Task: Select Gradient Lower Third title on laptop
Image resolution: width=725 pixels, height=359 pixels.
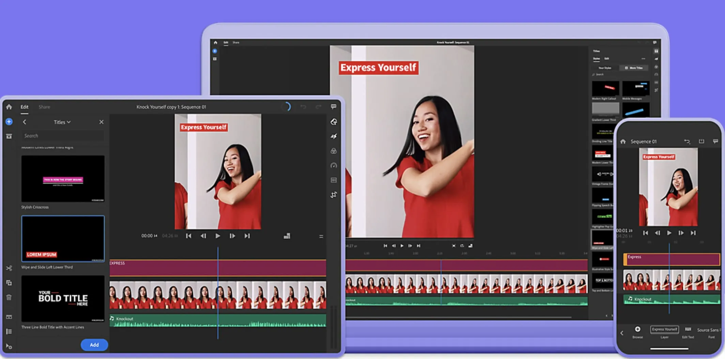Action: point(605,110)
